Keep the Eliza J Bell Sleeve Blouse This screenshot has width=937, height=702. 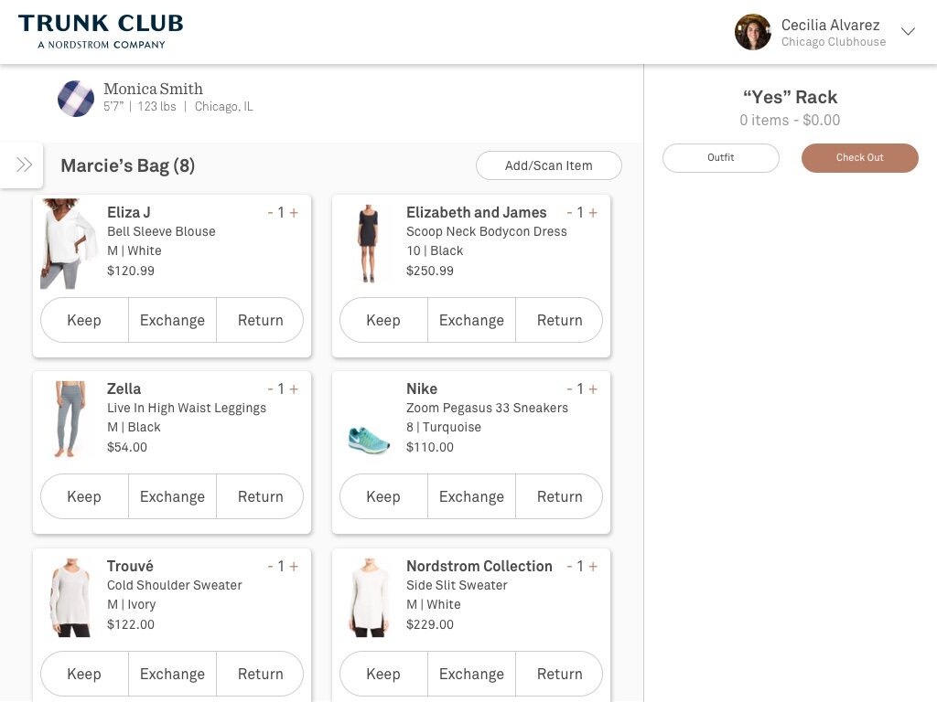[x=84, y=320]
